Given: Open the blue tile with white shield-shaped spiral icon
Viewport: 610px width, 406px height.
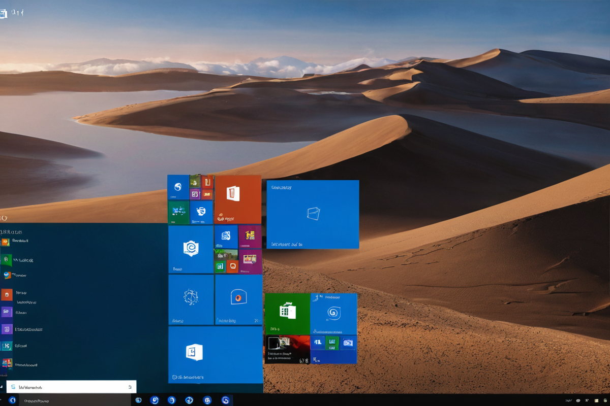Looking at the screenshot, I should pos(191,249).
